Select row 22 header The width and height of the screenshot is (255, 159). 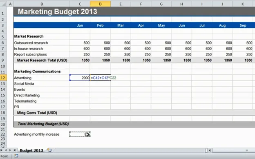(x=3, y=134)
